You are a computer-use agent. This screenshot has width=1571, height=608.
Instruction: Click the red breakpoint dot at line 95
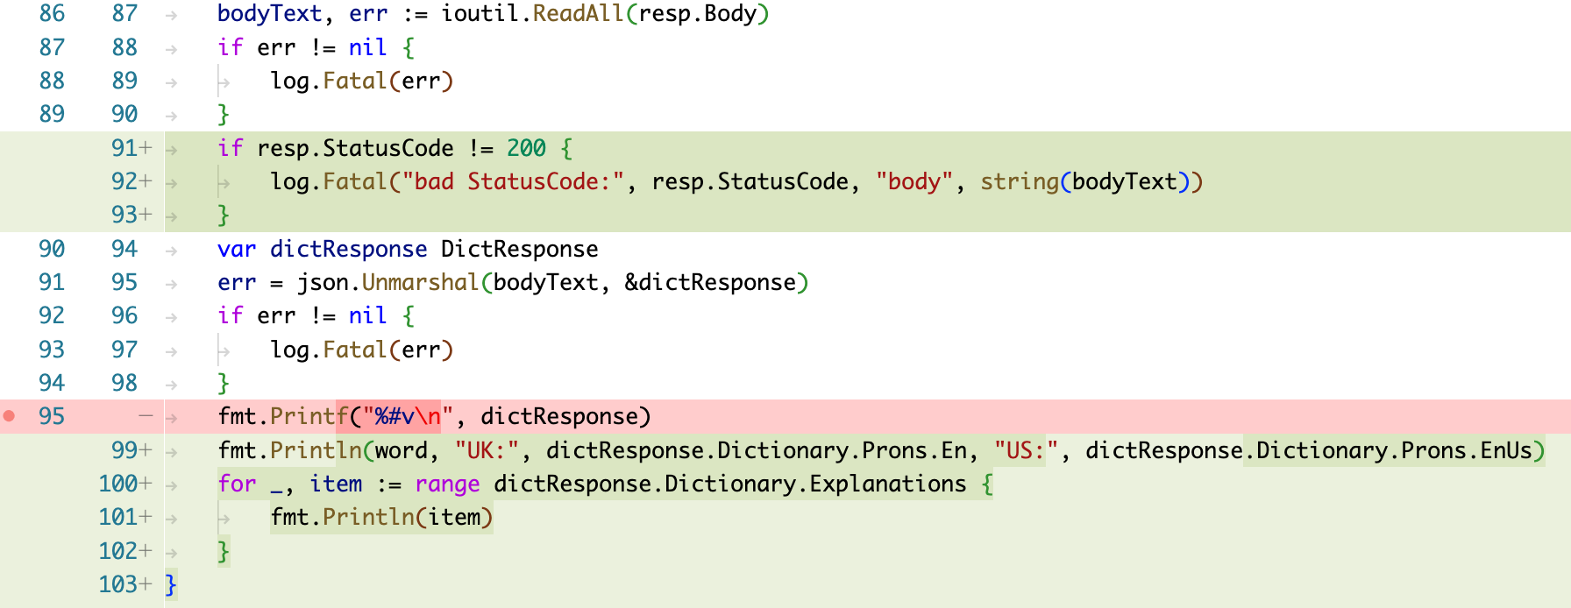coord(9,416)
